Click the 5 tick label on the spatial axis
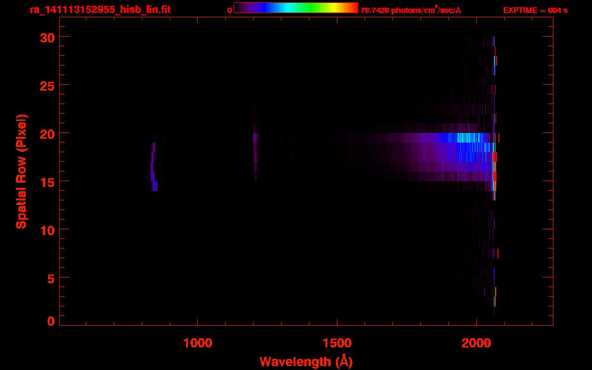592x370 pixels. (x=51, y=278)
